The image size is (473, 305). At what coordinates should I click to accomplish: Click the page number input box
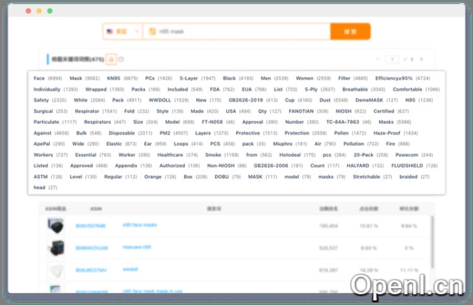point(392,59)
